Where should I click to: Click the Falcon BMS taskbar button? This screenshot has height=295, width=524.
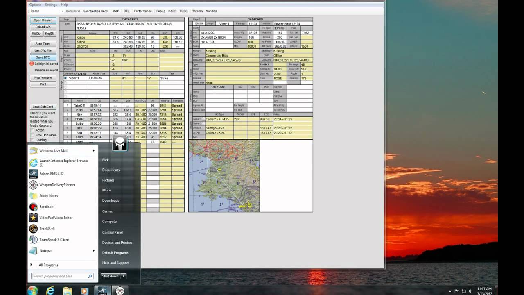tap(102, 290)
